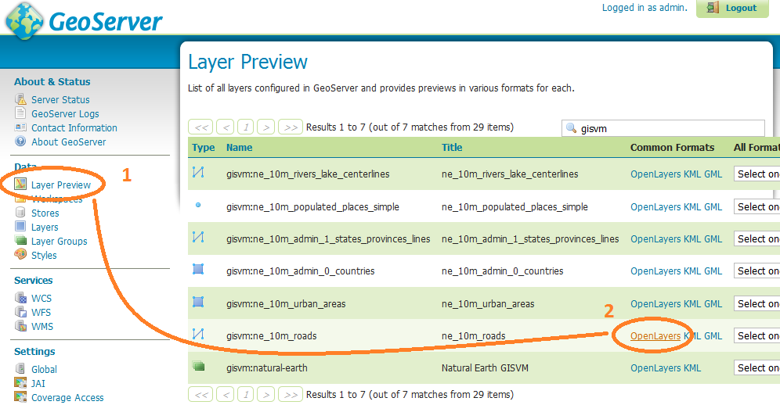Click top pager page 1 button
Viewport: 780px width, 405px height.
(246, 127)
